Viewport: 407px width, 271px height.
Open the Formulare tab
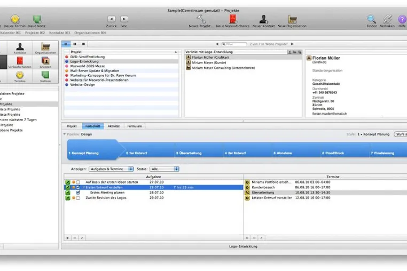[135, 126]
